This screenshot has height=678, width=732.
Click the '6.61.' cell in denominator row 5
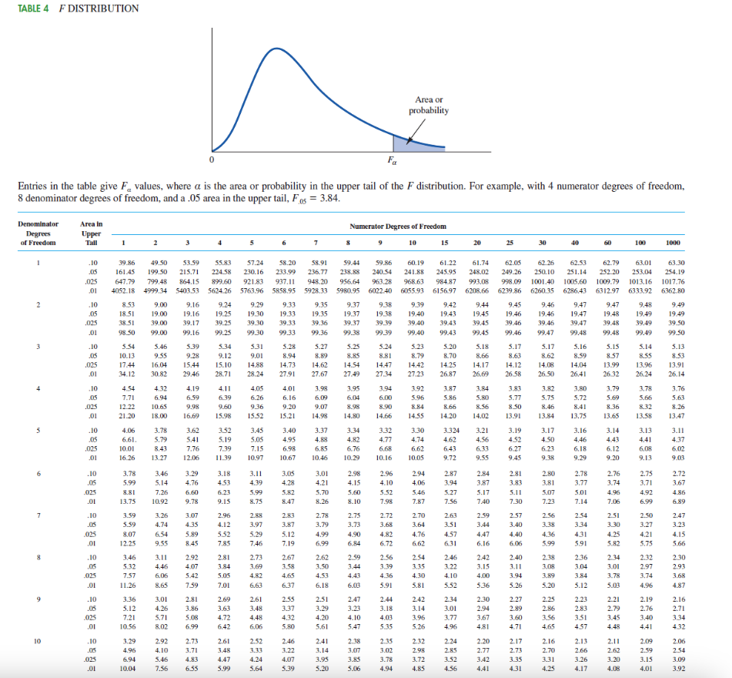coord(129,440)
